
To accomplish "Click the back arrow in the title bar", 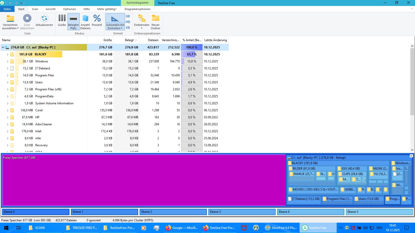I will [11, 3].
